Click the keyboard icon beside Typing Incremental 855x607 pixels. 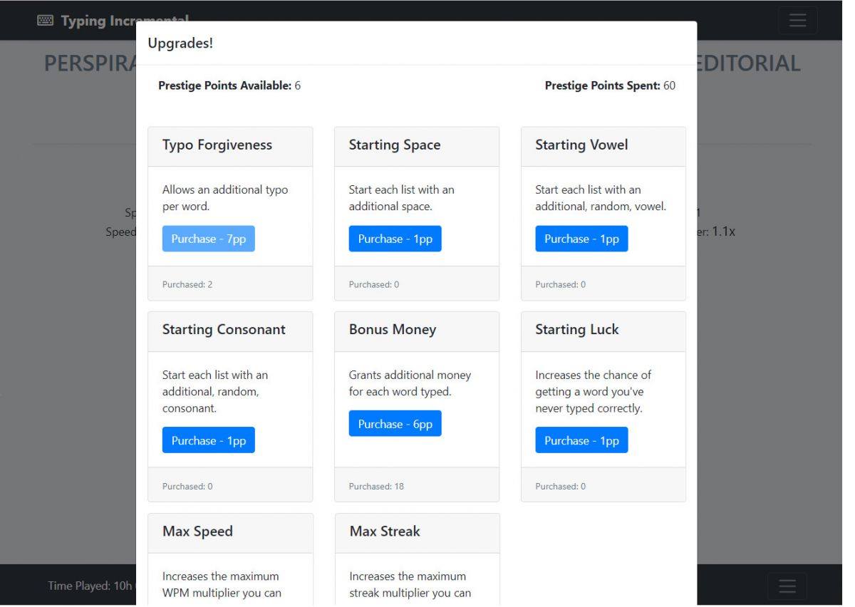tap(46, 21)
